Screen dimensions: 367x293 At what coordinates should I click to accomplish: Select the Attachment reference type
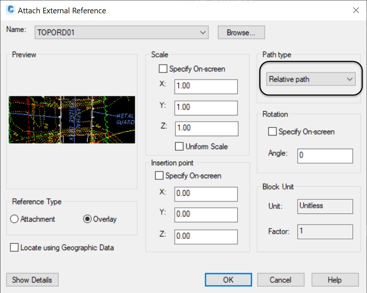(x=14, y=219)
